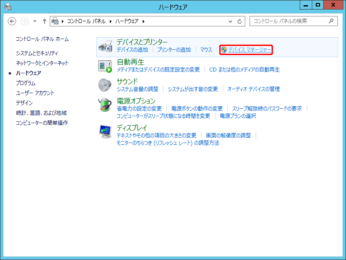Image resolution: width=346 pixels, height=260 pixels.
Task: Click デバイスの追加 link
Action: tap(132, 50)
